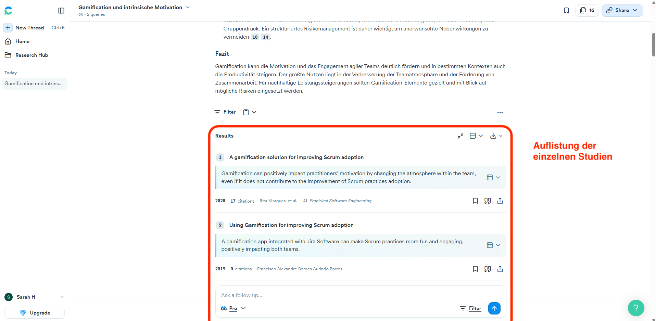Go to Home in sidebar
Image resolution: width=656 pixels, height=321 pixels.
(x=22, y=41)
